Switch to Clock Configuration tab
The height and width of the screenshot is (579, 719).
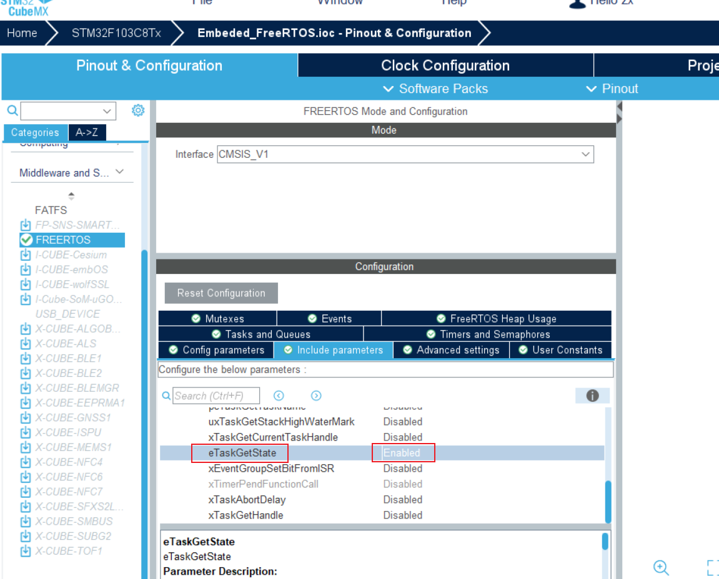click(x=445, y=66)
